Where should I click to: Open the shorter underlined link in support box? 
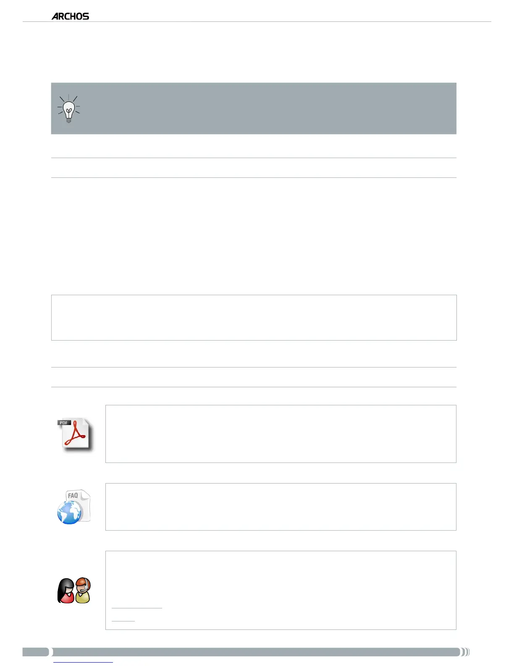pos(123,620)
